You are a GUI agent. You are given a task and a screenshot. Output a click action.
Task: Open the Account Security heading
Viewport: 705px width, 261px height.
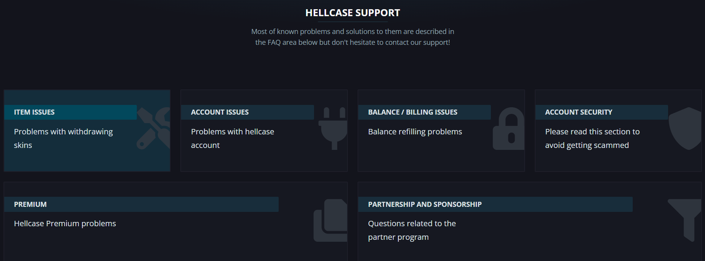pyautogui.click(x=579, y=112)
